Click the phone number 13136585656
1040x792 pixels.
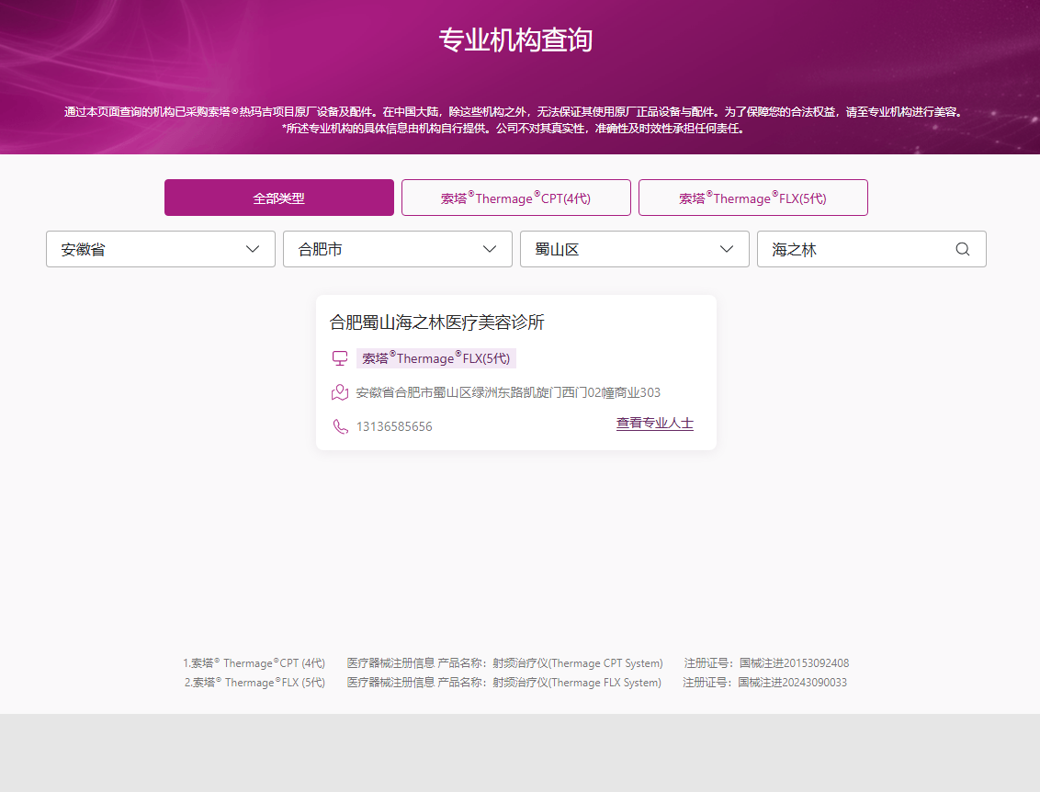pos(394,426)
